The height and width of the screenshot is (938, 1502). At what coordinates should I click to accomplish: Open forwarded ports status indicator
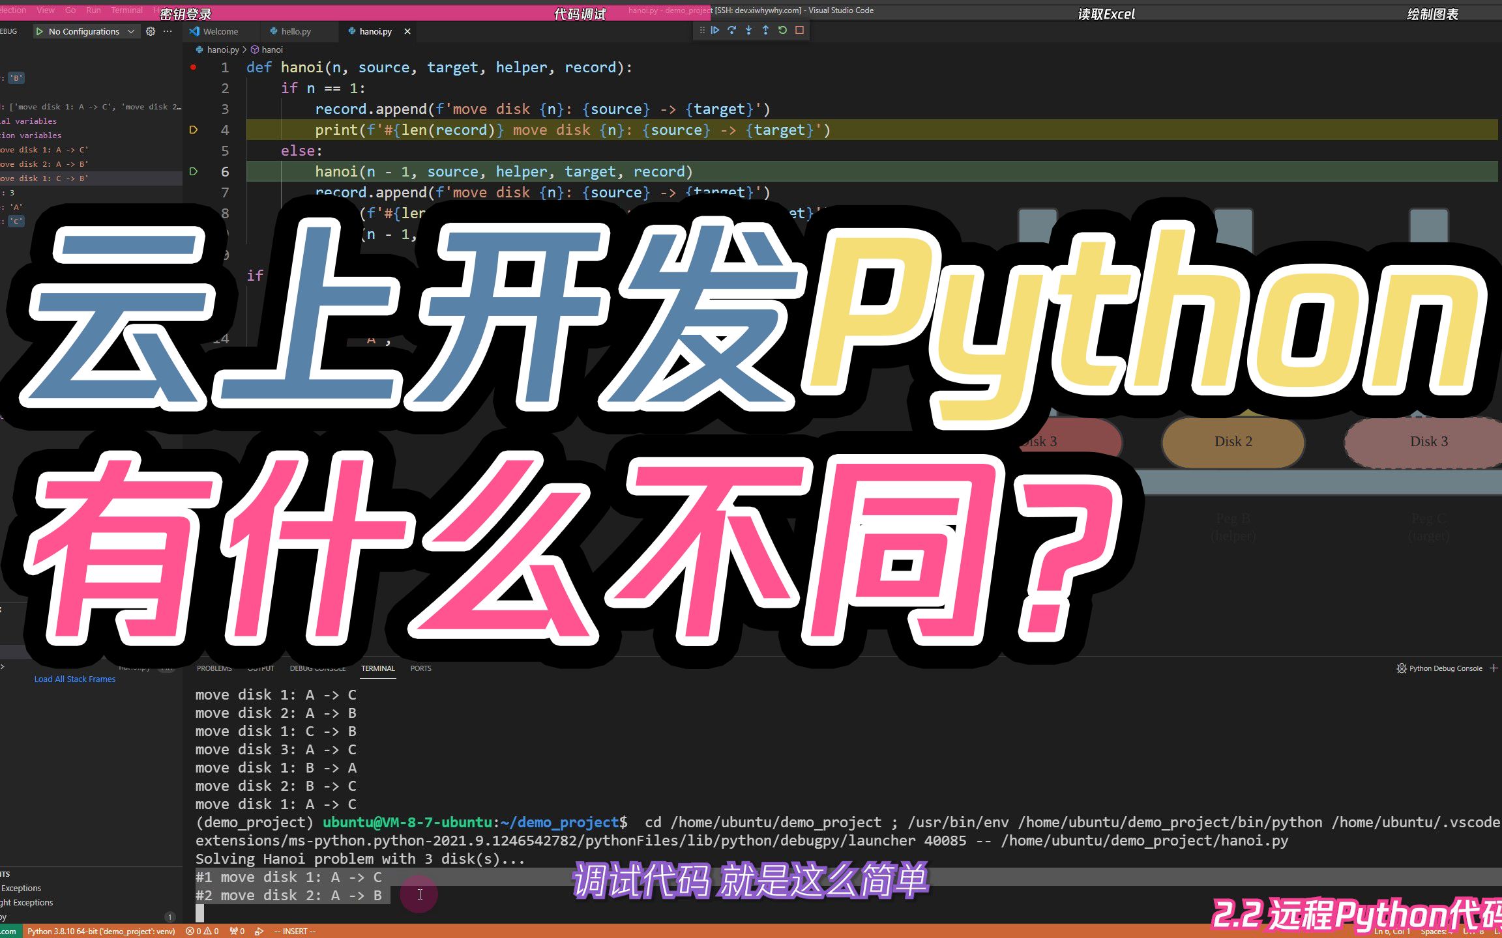[x=237, y=931]
